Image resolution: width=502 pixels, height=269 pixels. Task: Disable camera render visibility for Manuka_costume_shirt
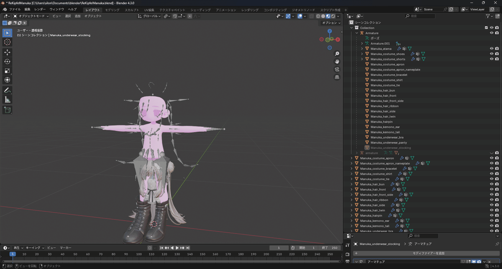point(496,80)
